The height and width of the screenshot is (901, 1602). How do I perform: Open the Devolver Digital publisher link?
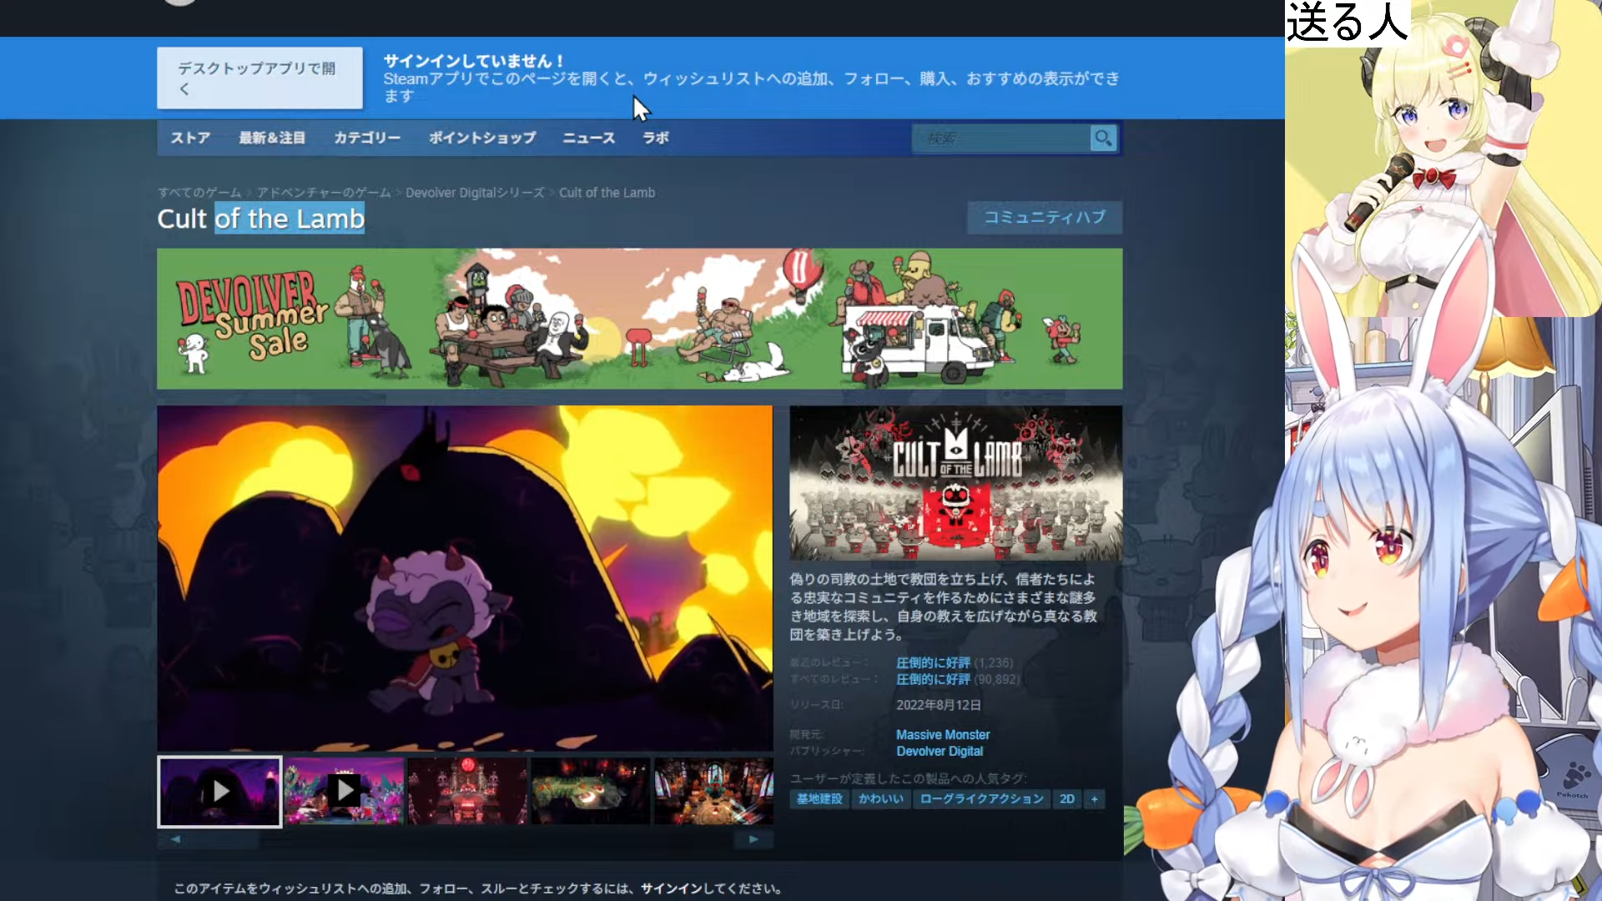[940, 751]
